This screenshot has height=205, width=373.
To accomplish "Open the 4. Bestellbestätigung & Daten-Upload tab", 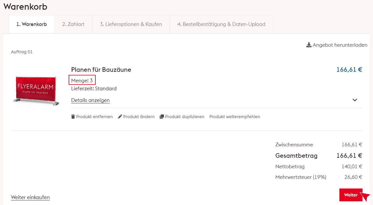I will (221, 24).
